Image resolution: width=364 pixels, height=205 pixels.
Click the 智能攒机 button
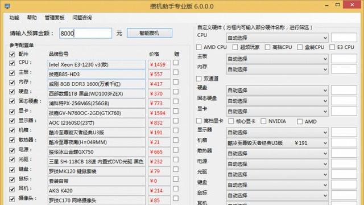(150, 33)
